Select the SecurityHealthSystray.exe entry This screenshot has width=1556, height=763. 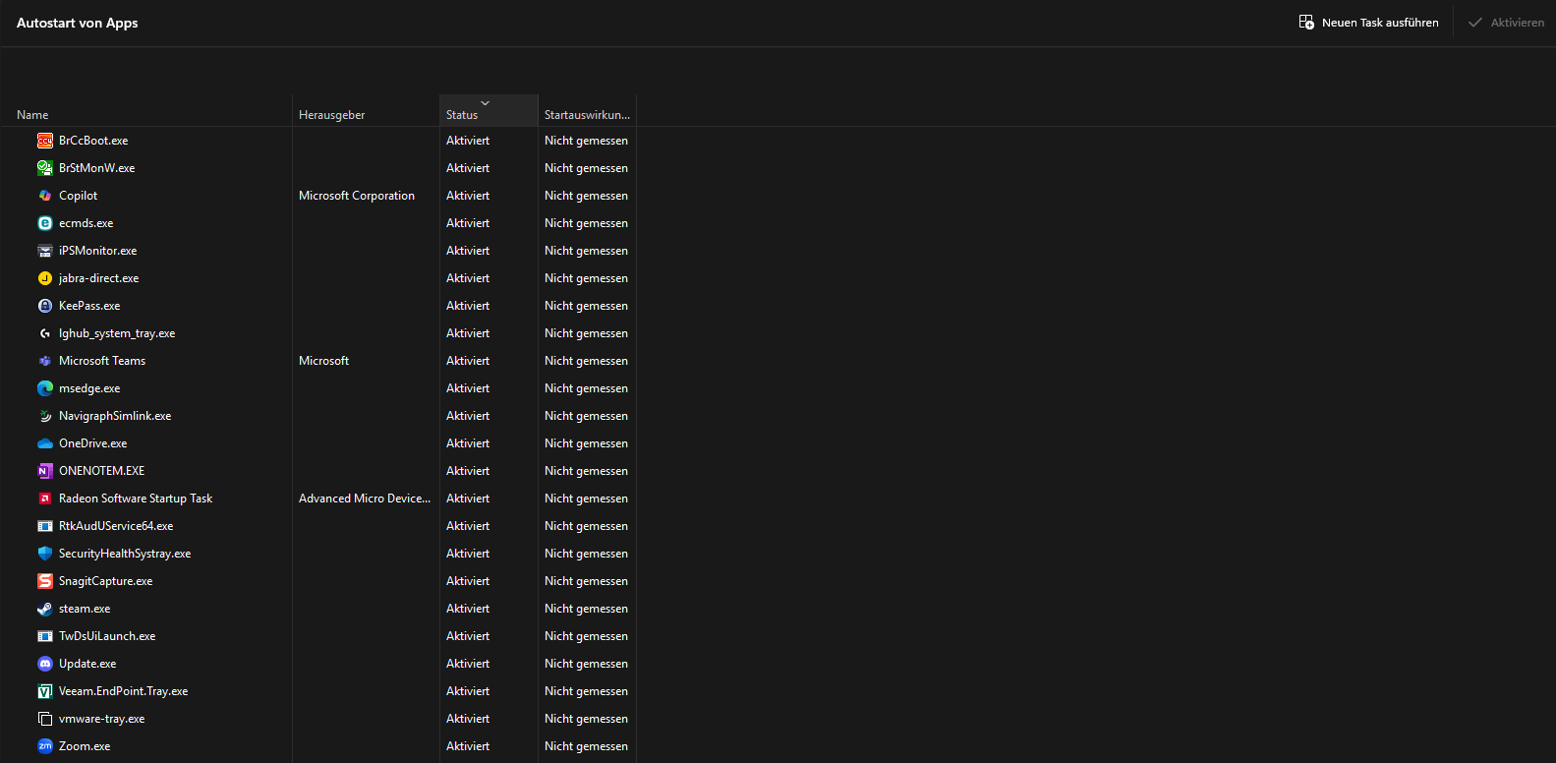click(x=125, y=554)
